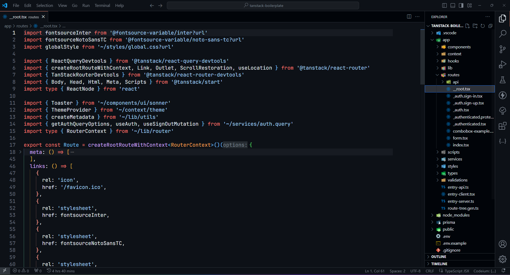Click the 4 hrs 40 mins time tracker
Viewport: 510px width, 275px height.
tap(61, 271)
